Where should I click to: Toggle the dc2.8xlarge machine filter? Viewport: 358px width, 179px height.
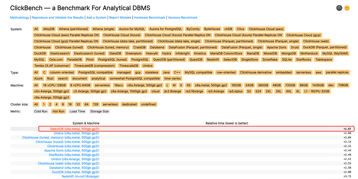(x=172, y=92)
